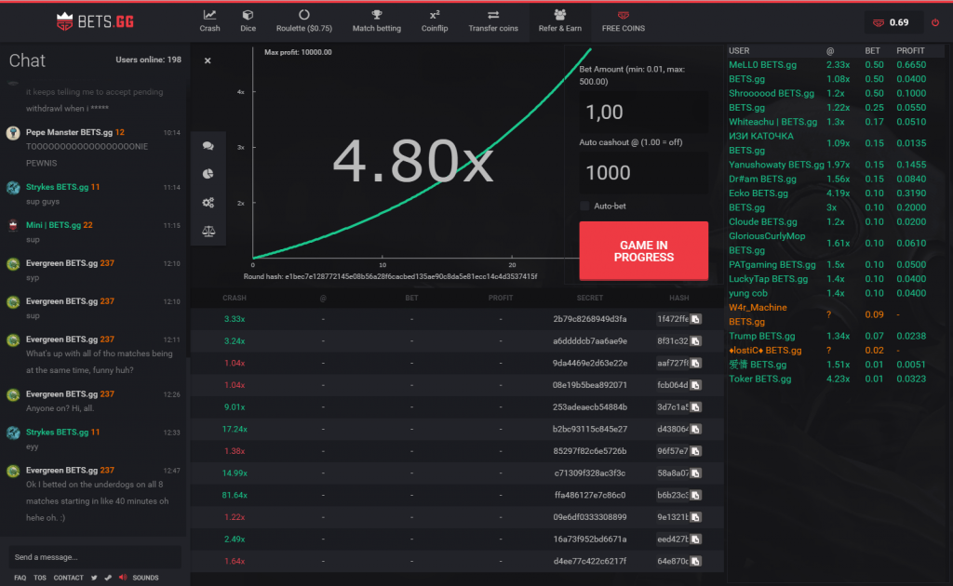Open the Dice game tab
This screenshot has width=953, height=586.
tap(248, 21)
